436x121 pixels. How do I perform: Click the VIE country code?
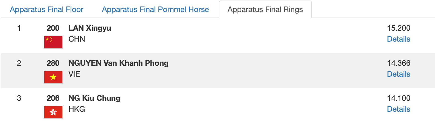(x=74, y=74)
